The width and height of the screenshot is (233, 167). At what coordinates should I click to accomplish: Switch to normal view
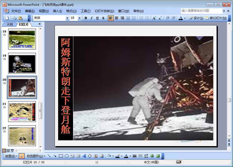coord(4,151)
